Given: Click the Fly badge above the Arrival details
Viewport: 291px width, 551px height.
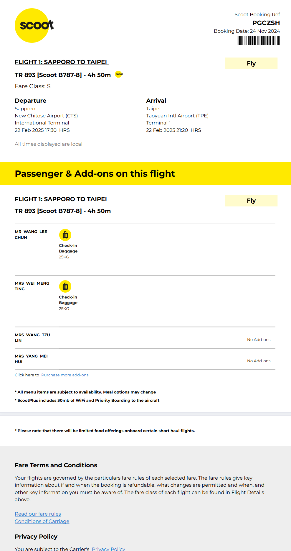Looking at the screenshot, I should [251, 63].
